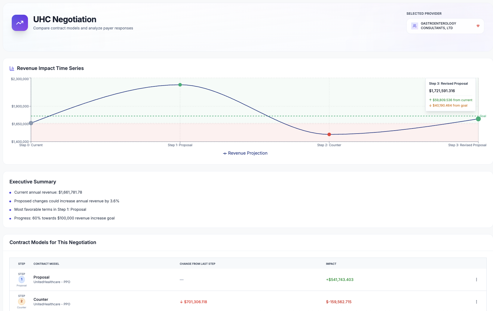The height and width of the screenshot is (311, 493).
Task: Open the Counter contract model
Action: 41,300
